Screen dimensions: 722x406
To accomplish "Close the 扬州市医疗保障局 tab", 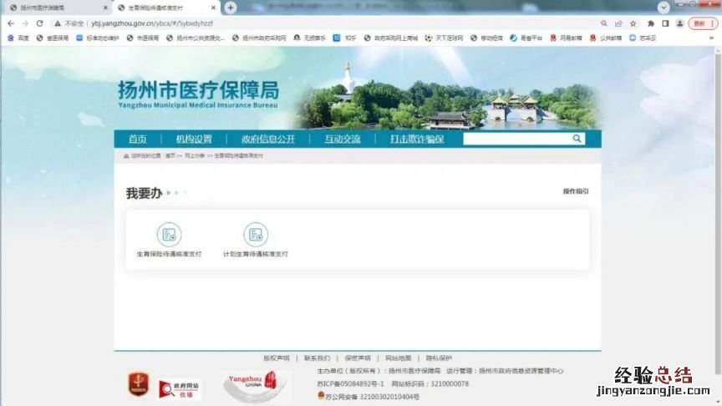I will 105,8.
